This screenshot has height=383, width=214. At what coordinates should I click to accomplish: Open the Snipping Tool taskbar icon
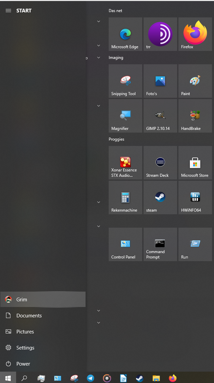[74, 378]
